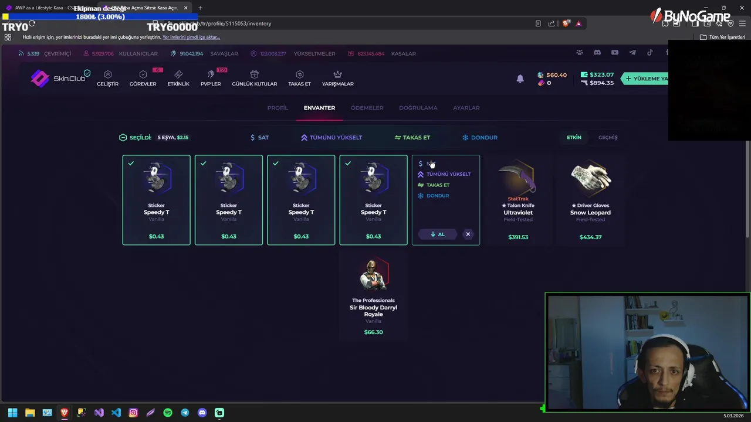The width and height of the screenshot is (751, 422).
Task: Open Visual Studio Code from the taskbar
Action: pos(116,413)
